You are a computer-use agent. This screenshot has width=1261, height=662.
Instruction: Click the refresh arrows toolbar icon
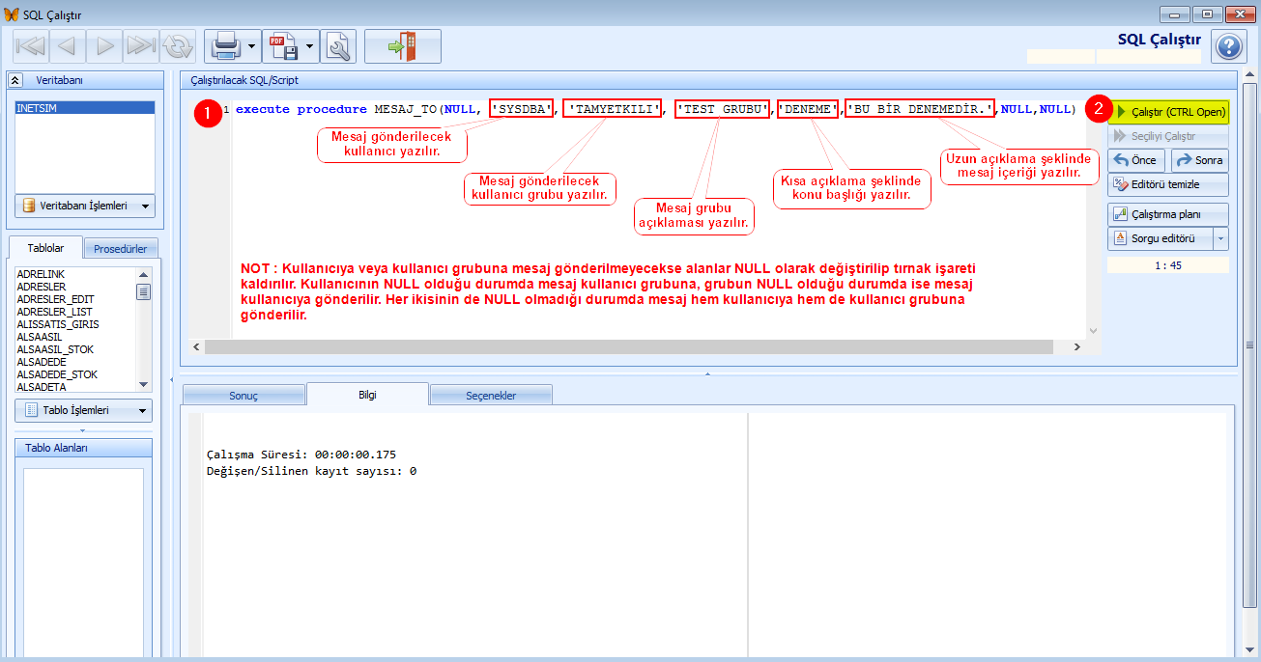[x=177, y=45]
